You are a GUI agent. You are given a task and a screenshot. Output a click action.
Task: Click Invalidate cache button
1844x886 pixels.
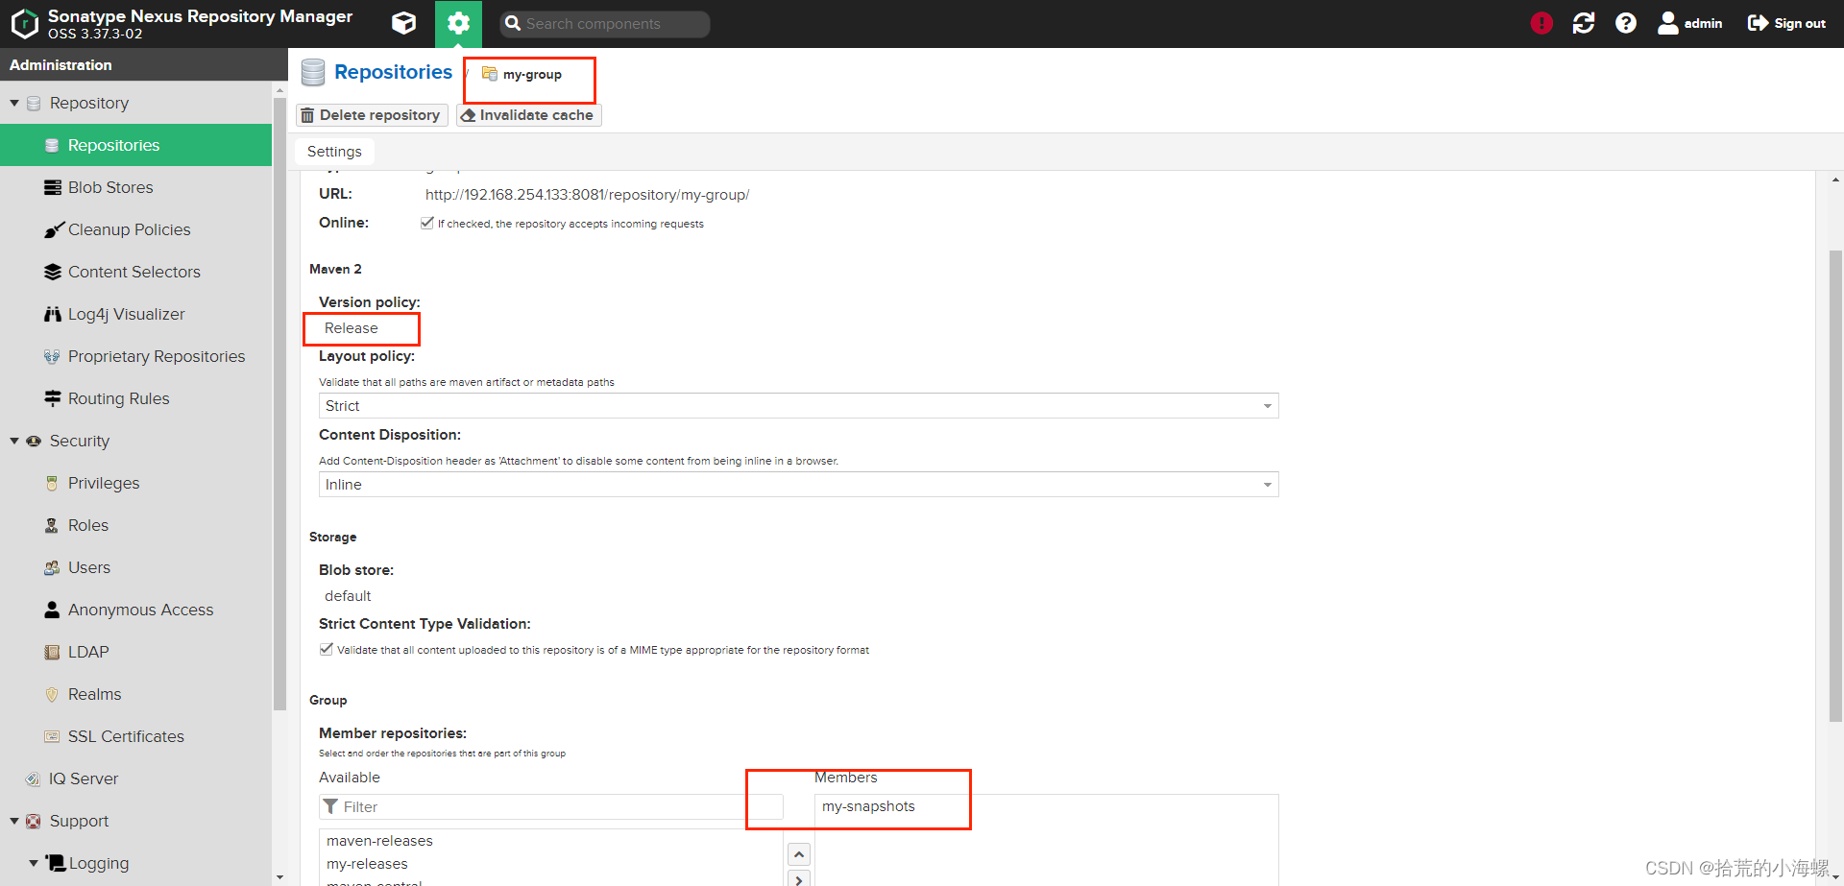pos(528,115)
